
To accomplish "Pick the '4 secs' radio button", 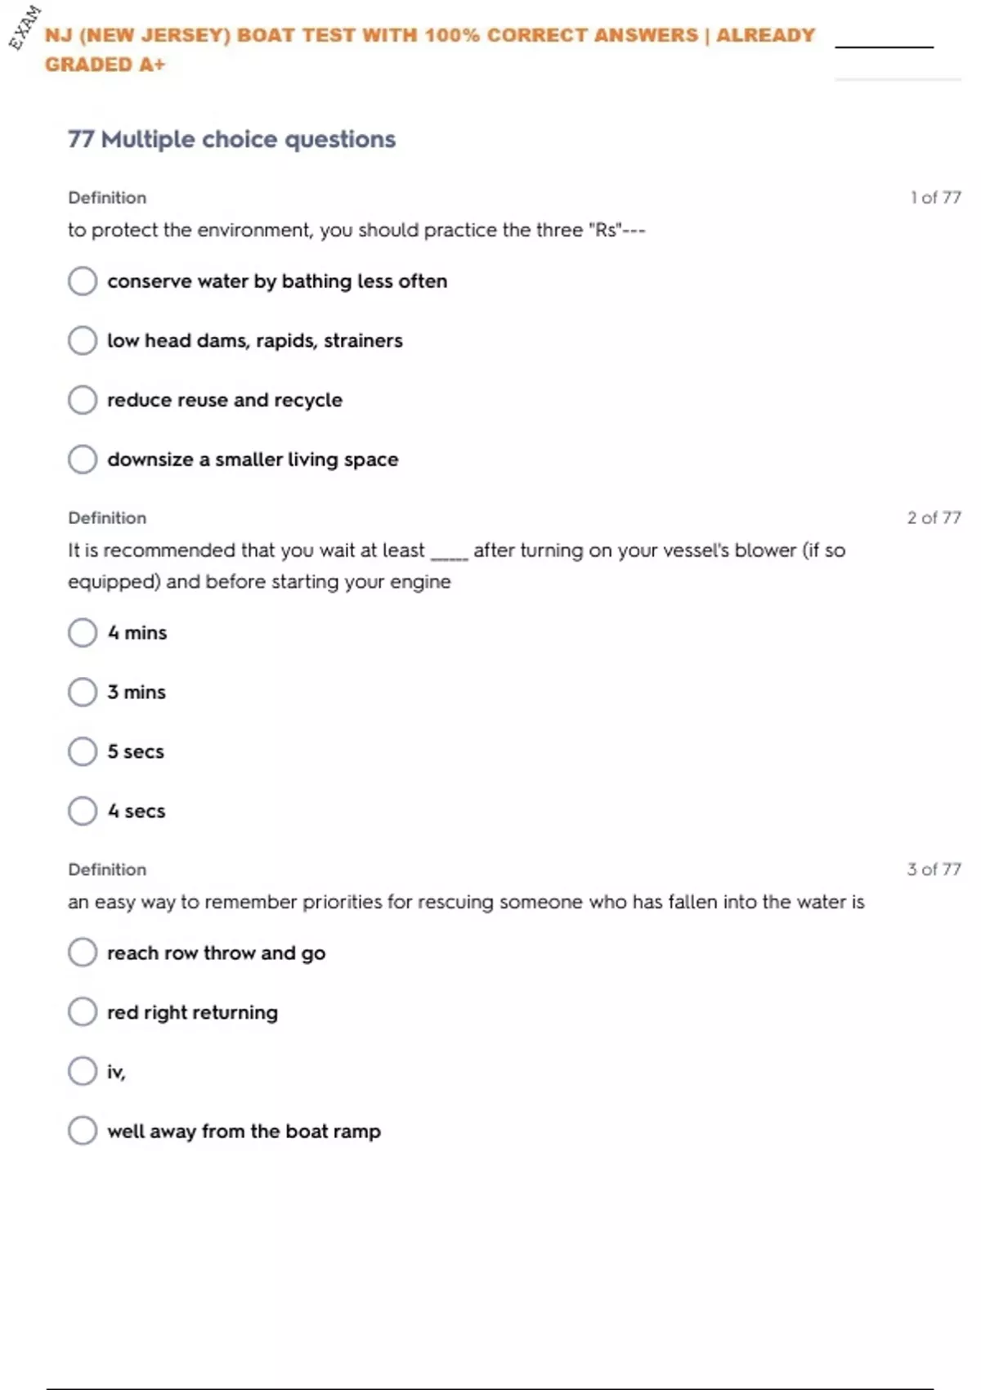I will tap(83, 811).
